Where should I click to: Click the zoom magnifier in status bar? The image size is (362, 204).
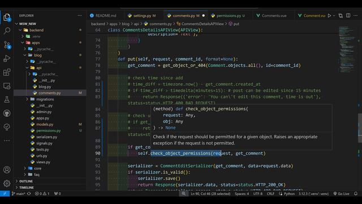183,194
